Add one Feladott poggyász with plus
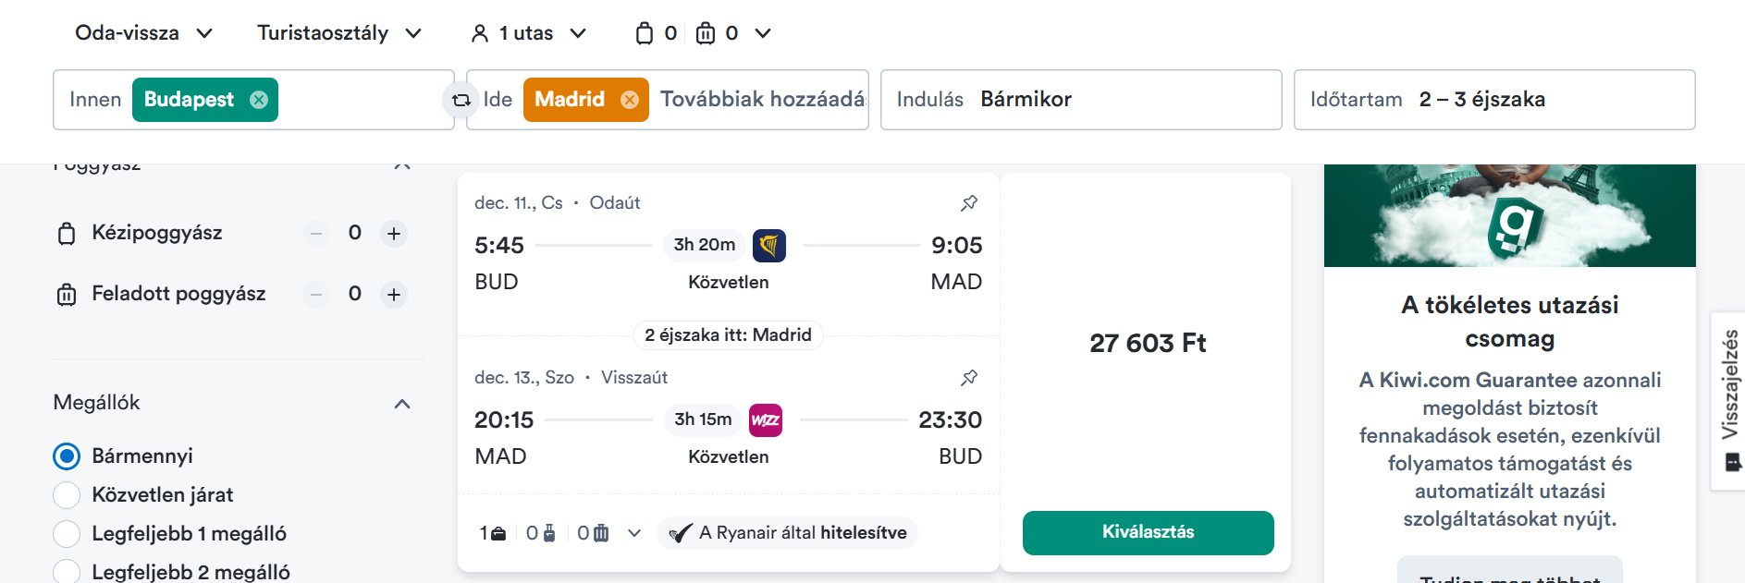 click(394, 295)
